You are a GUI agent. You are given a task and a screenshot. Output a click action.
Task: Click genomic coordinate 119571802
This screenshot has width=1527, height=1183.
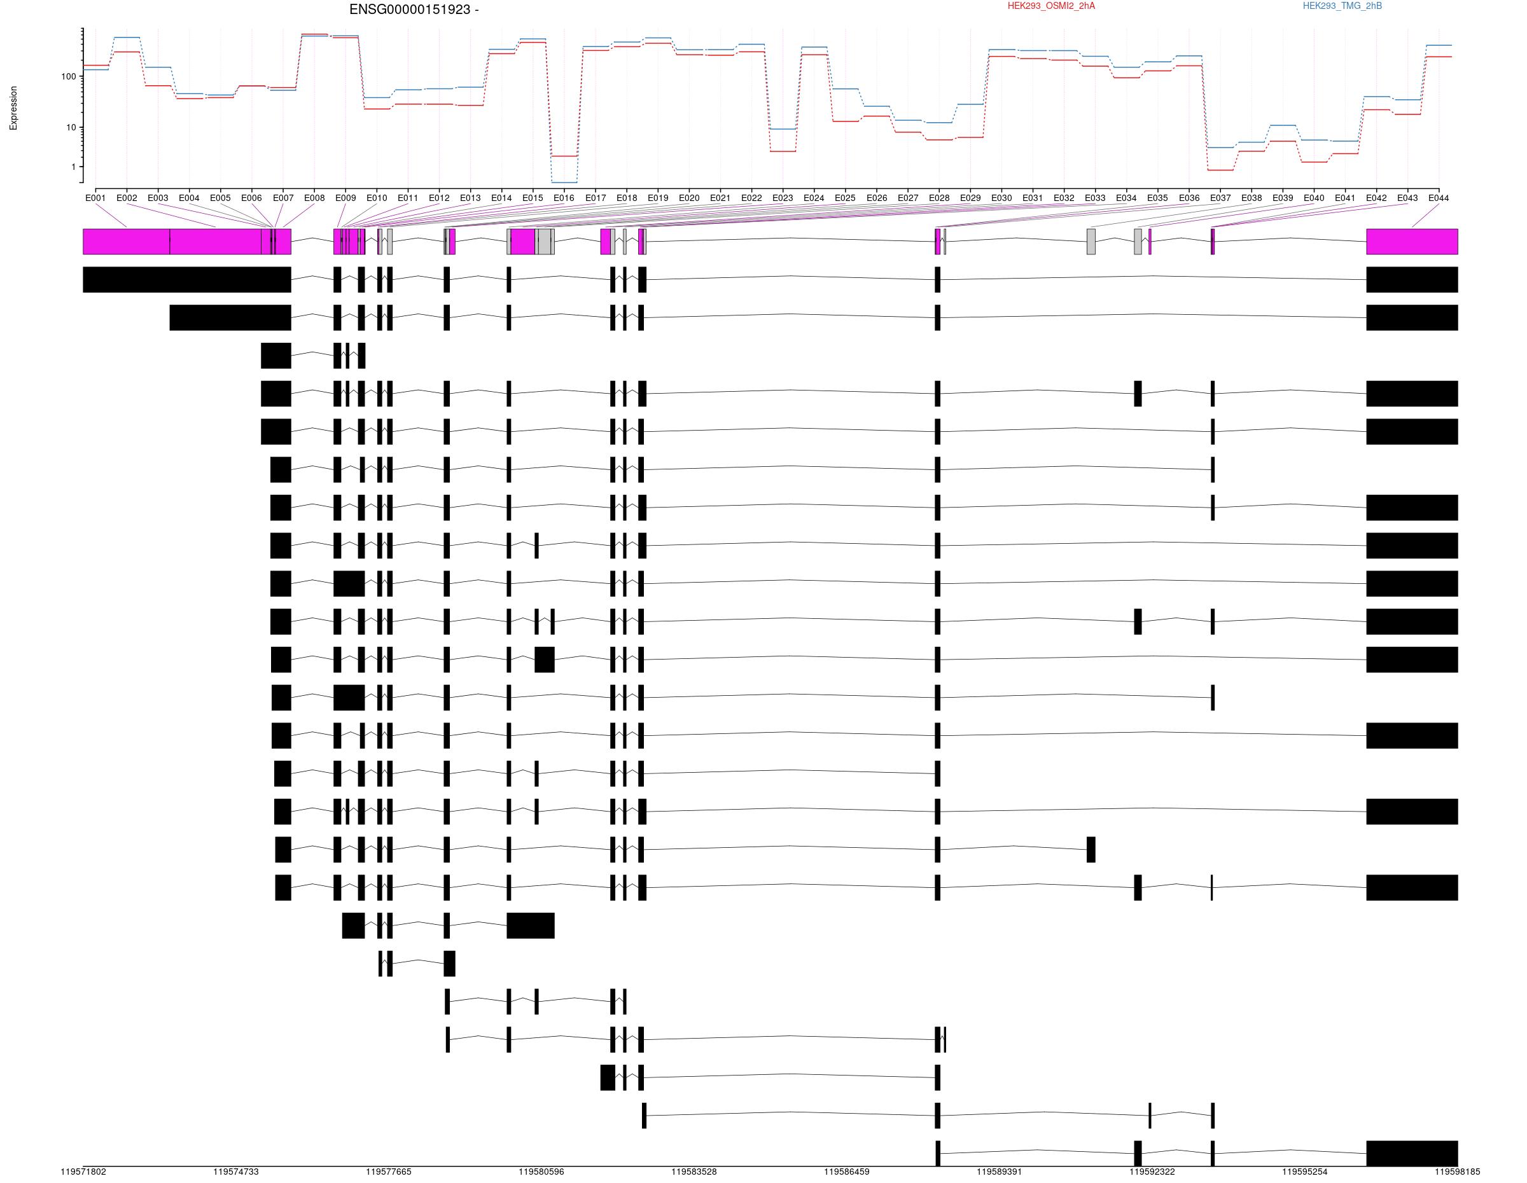(x=83, y=1172)
